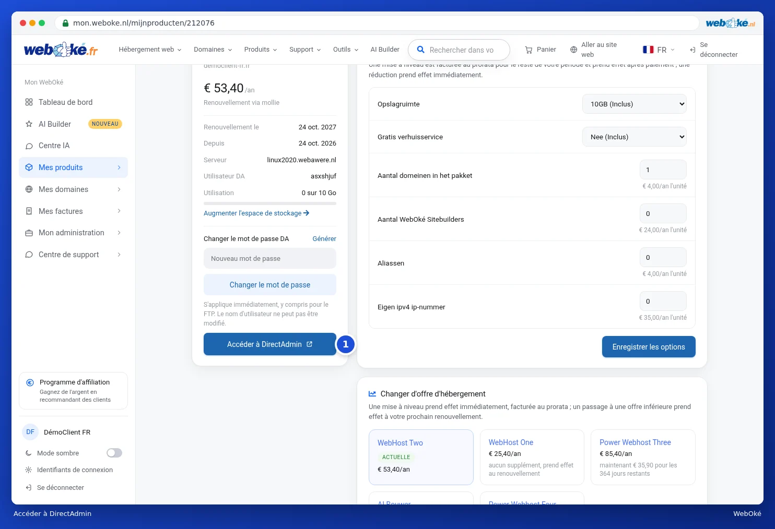Screen dimensions: 775x529
Task: Click the Centre IA chat bubble icon
Action: coord(29,146)
